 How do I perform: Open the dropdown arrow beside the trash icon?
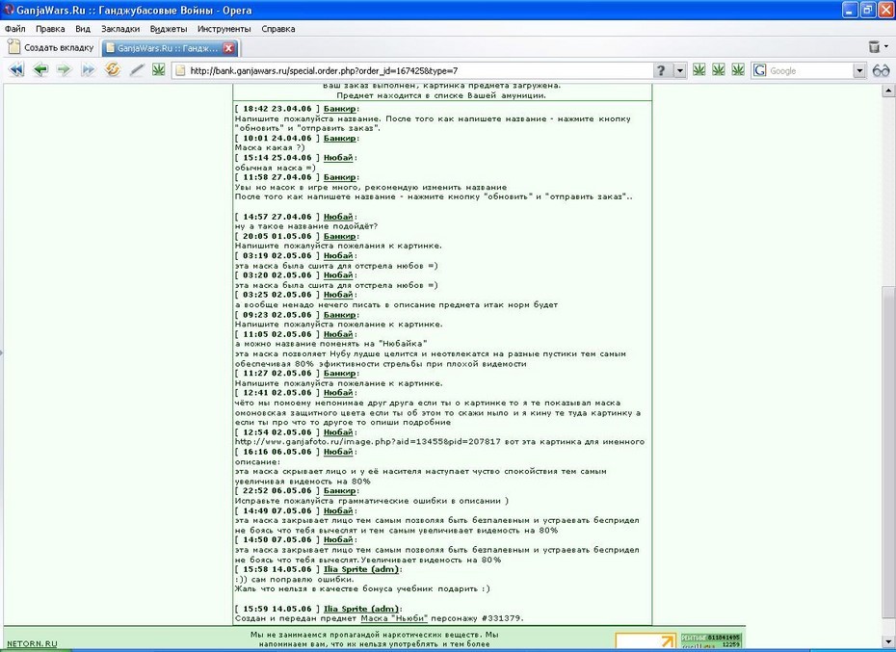[886, 47]
